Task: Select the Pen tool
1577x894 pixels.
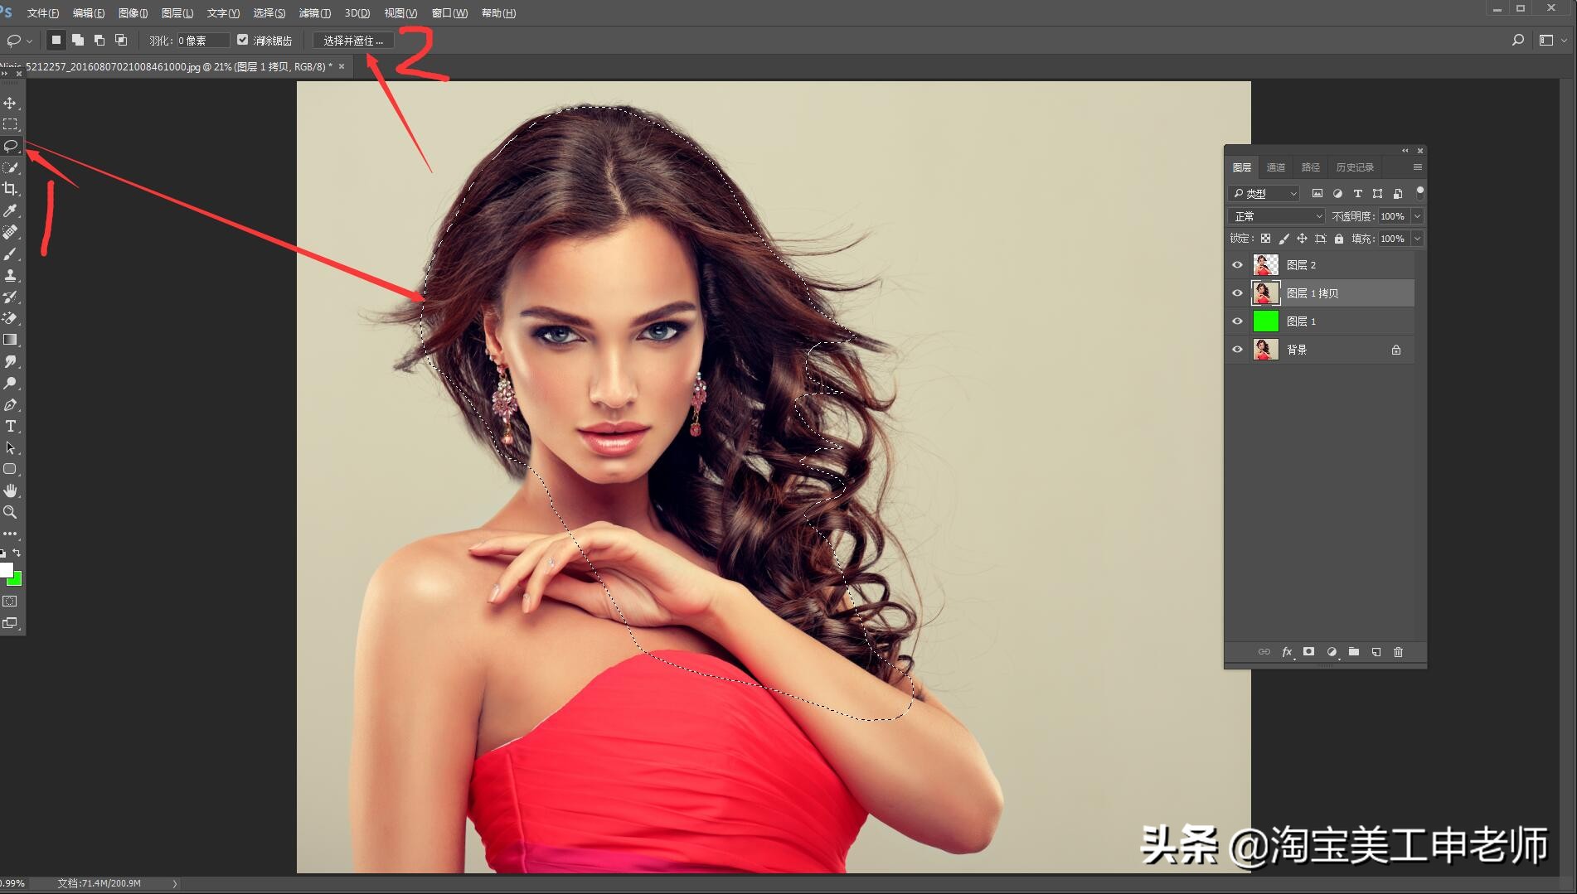Action: tap(10, 404)
